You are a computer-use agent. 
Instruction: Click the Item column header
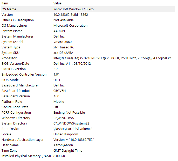pos(5,3)
